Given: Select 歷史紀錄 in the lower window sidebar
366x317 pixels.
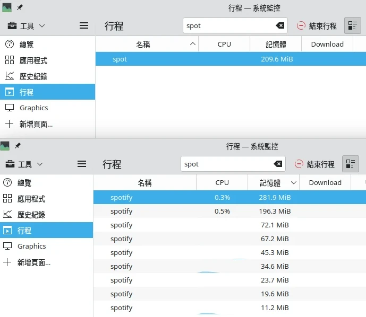Looking at the screenshot, I should click(x=31, y=215).
